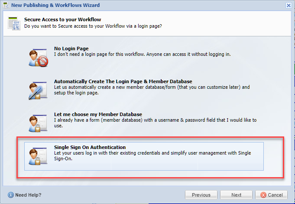Screen dimensions: 295x204
Task: Click the workflow icon beside Secure Access heading
Action: point(14,23)
